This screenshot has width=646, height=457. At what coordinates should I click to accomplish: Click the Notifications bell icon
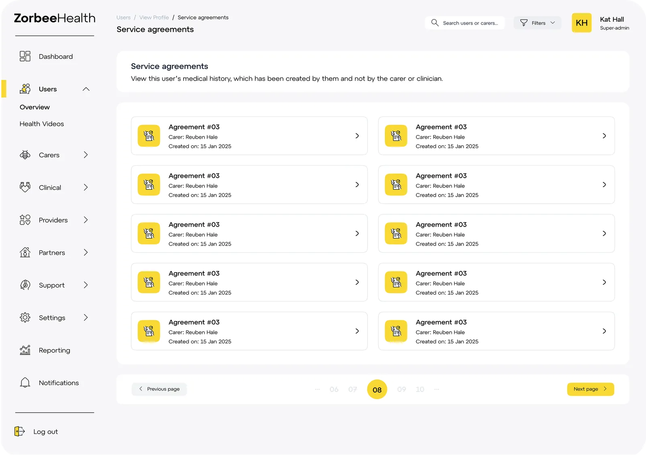pyautogui.click(x=25, y=382)
